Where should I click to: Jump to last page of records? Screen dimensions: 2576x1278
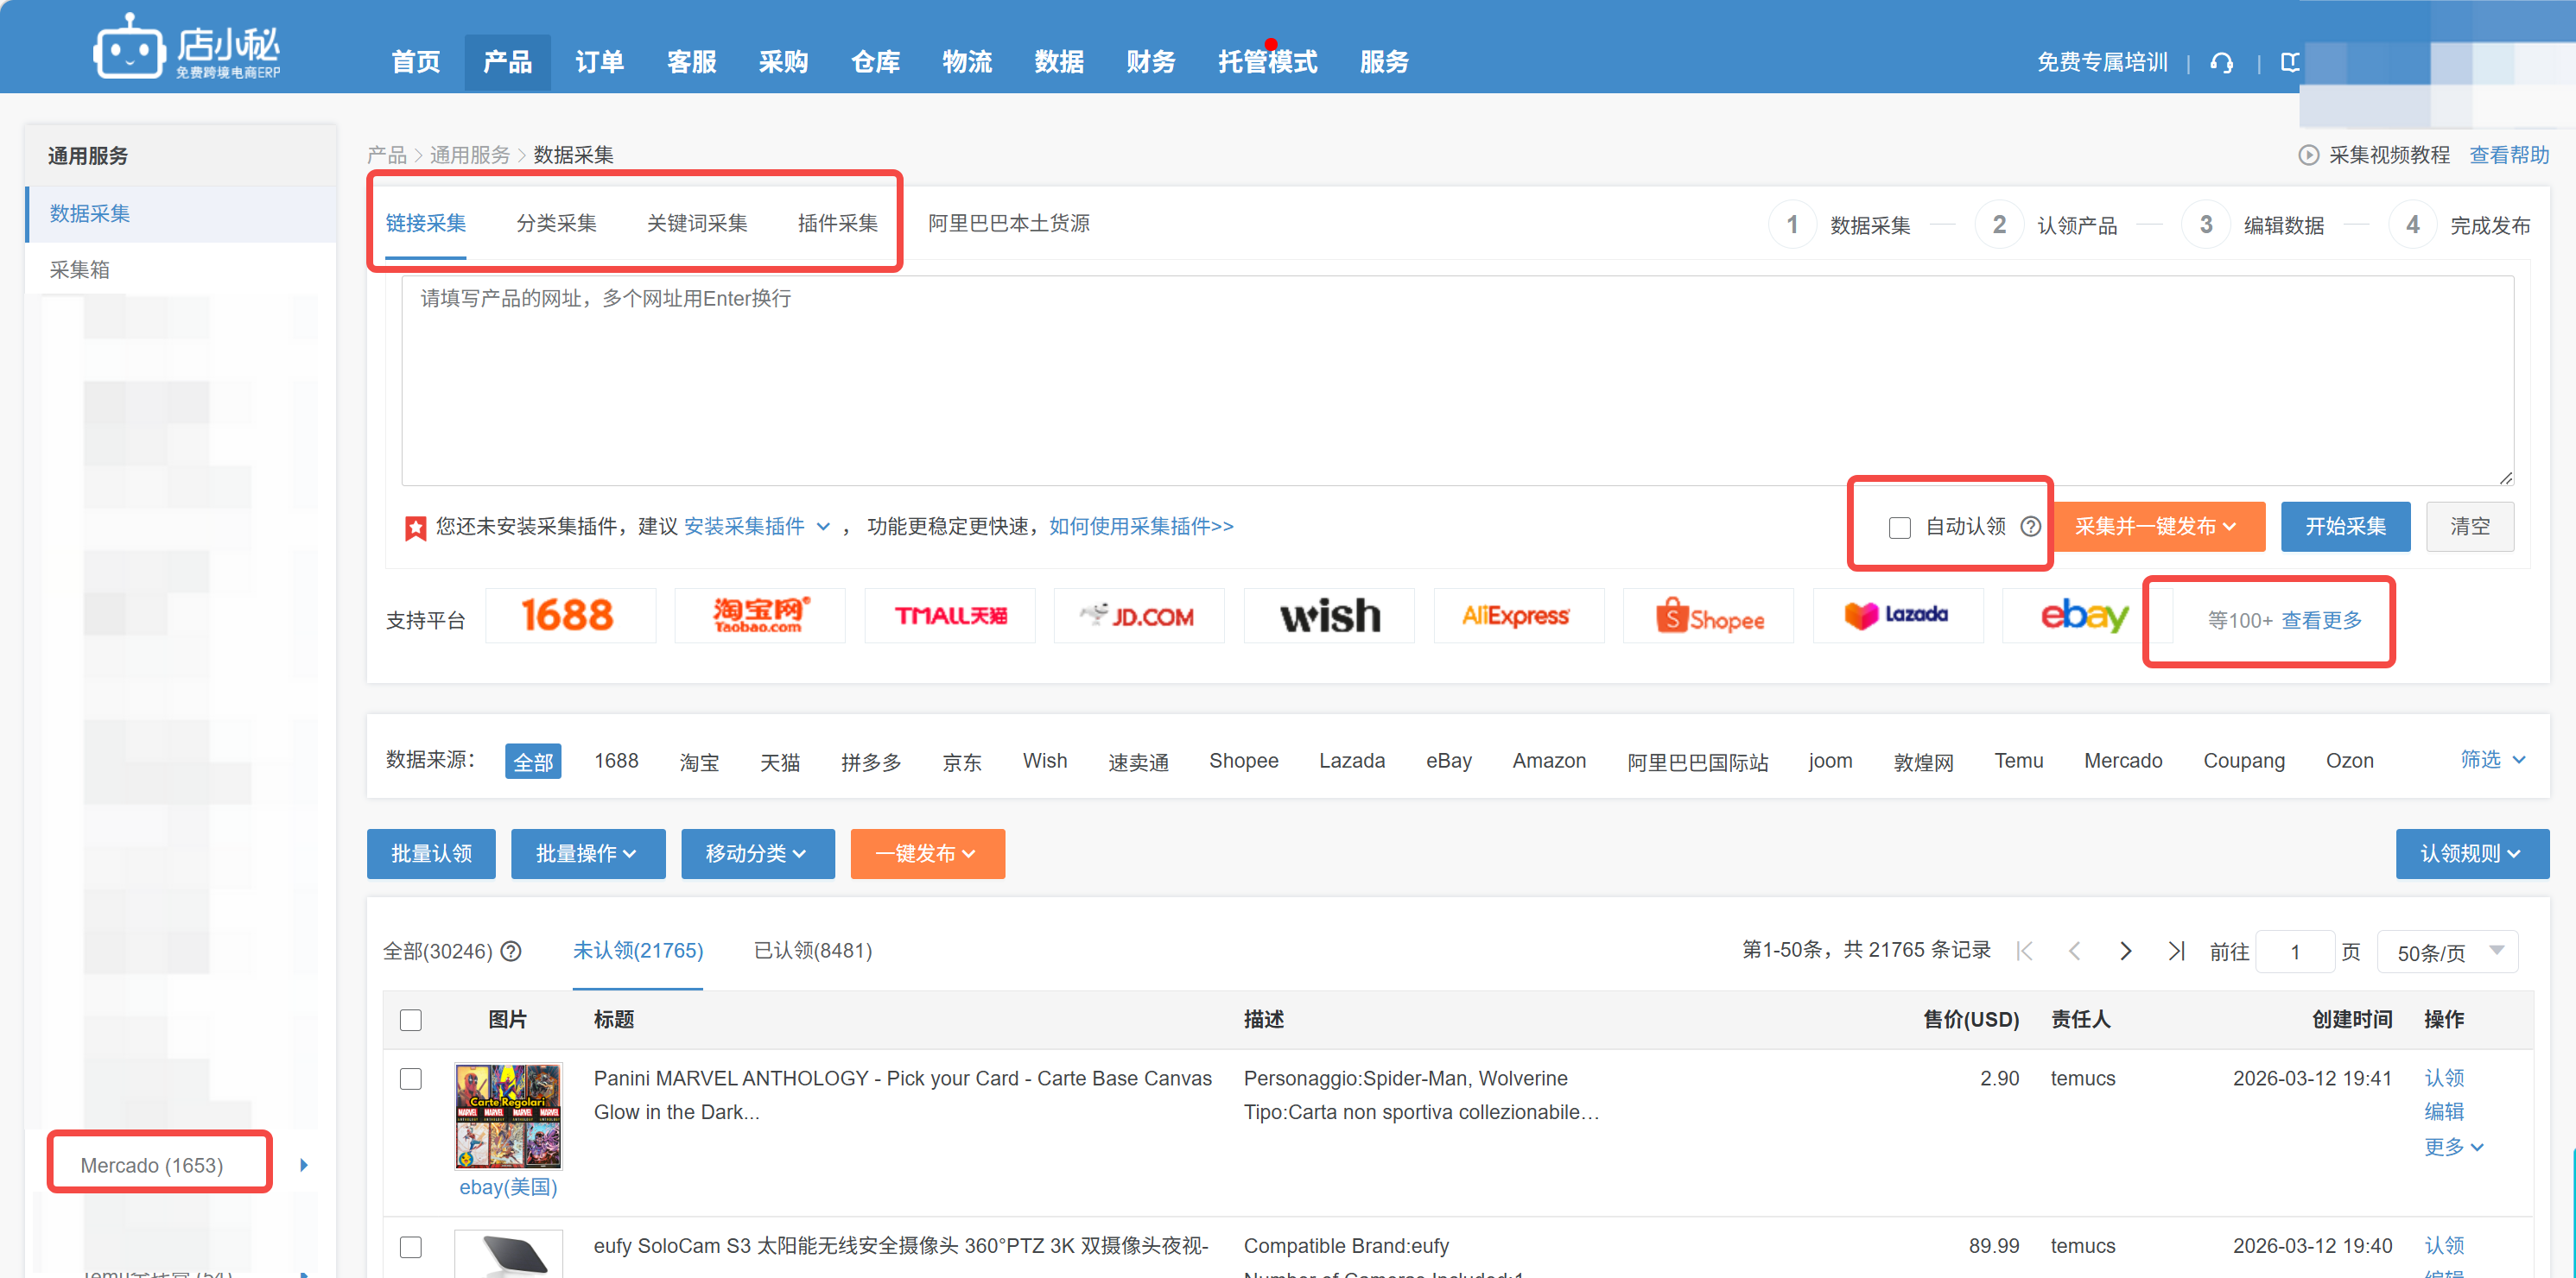click(x=2176, y=951)
